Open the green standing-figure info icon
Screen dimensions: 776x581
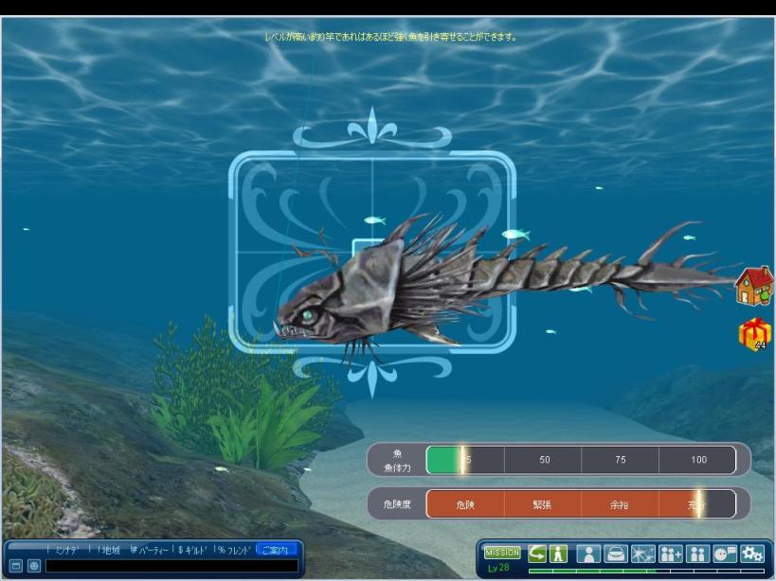(x=559, y=554)
